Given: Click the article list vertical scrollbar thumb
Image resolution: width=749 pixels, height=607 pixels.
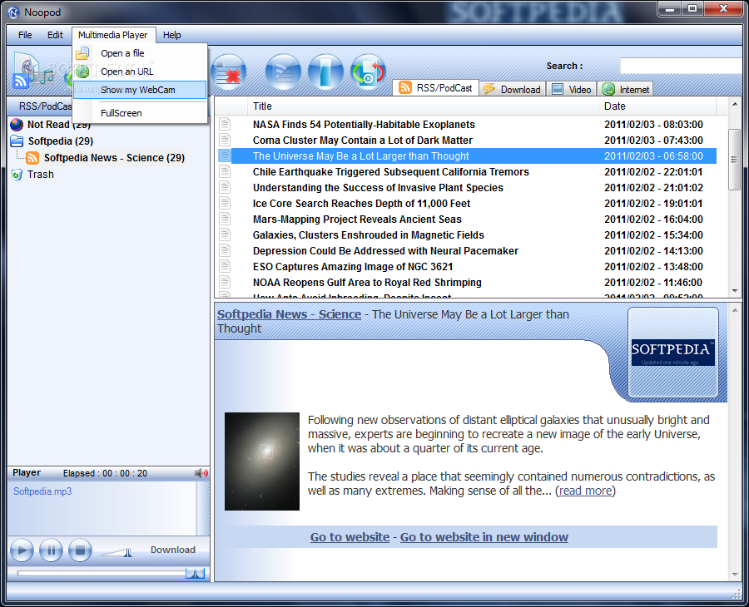Looking at the screenshot, I should (x=734, y=160).
